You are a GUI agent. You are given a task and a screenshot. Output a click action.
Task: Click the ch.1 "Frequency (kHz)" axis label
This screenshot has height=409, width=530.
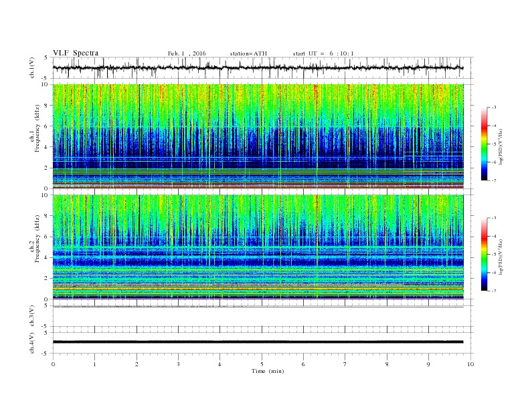coord(37,128)
